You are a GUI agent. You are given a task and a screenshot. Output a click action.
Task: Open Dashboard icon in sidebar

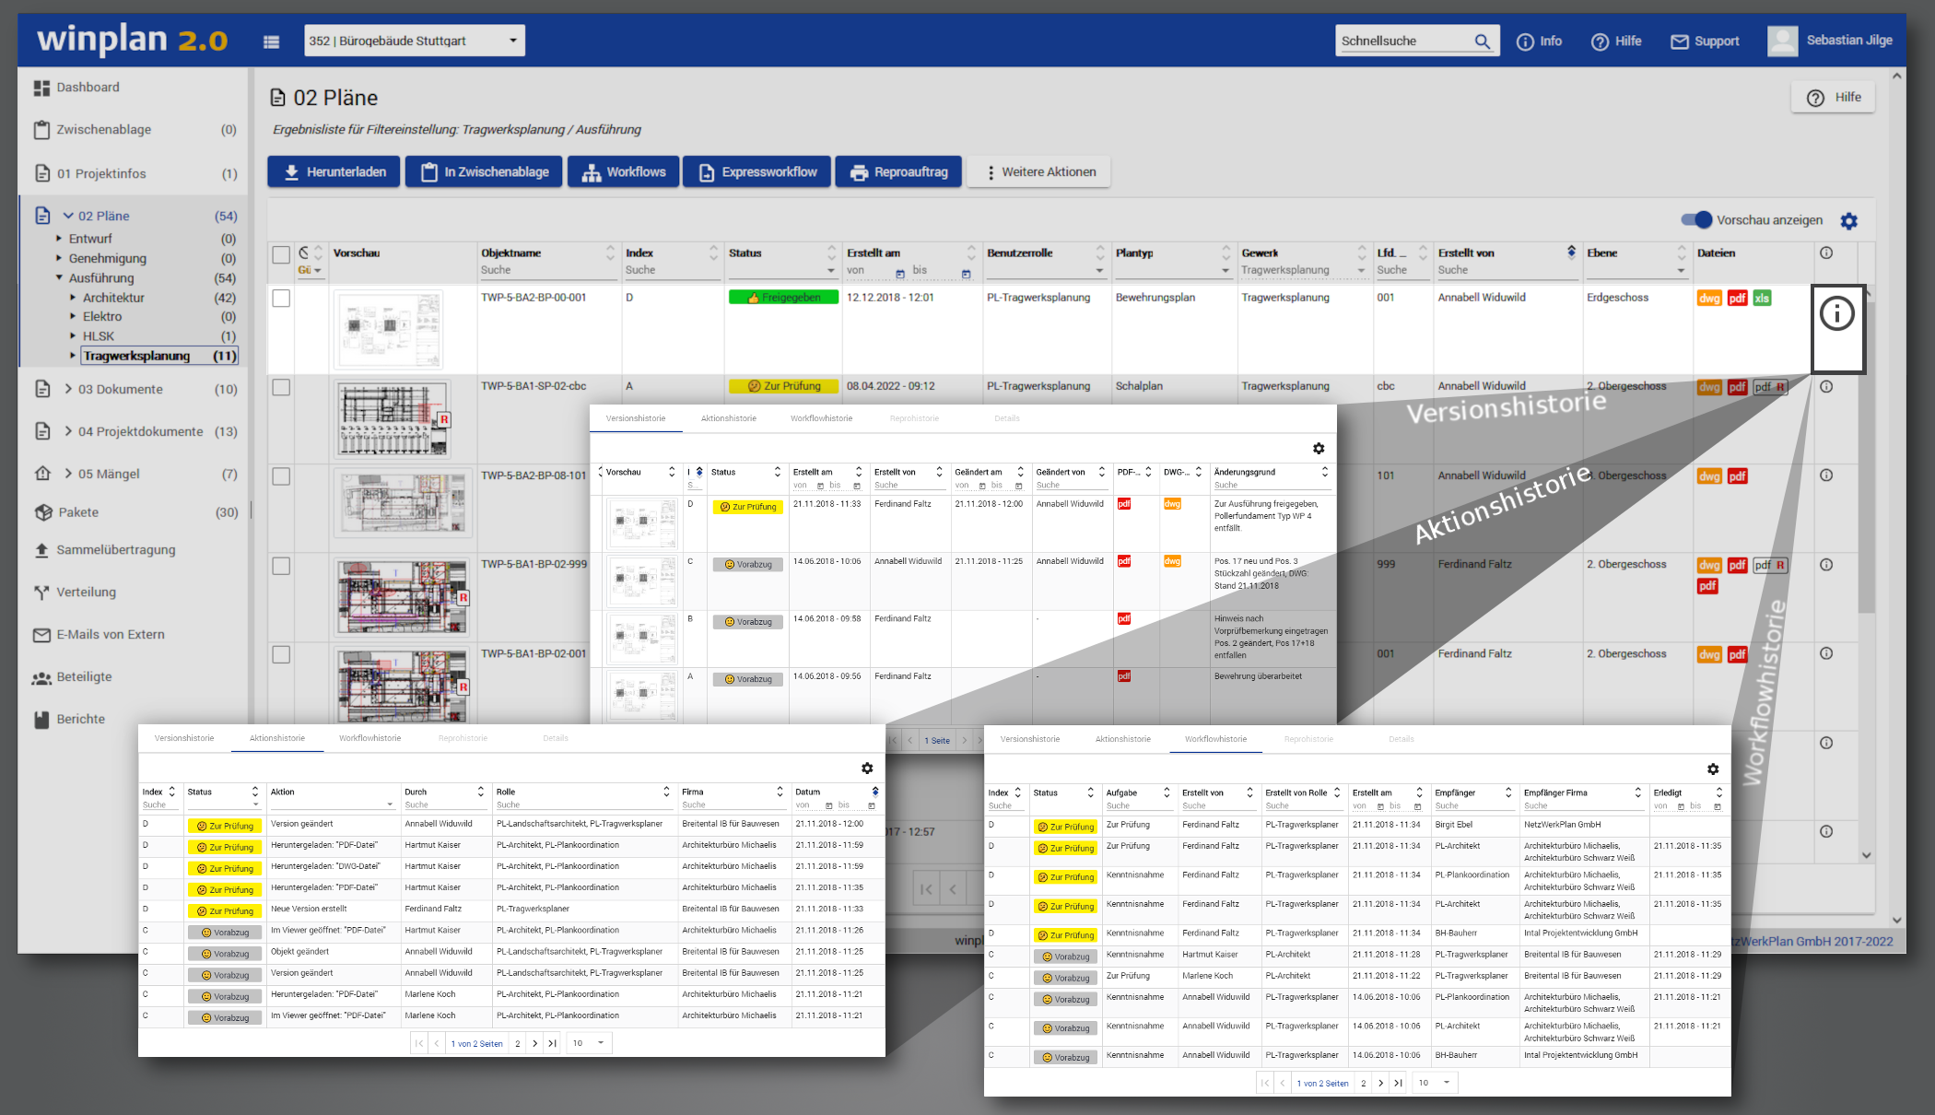pyautogui.click(x=41, y=88)
